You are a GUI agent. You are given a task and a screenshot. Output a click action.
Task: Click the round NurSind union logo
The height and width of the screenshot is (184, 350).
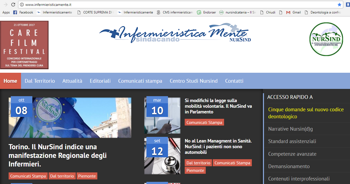pos(326,39)
